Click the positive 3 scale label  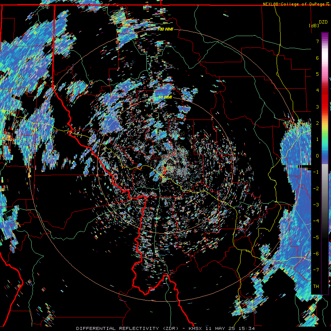click(317, 107)
